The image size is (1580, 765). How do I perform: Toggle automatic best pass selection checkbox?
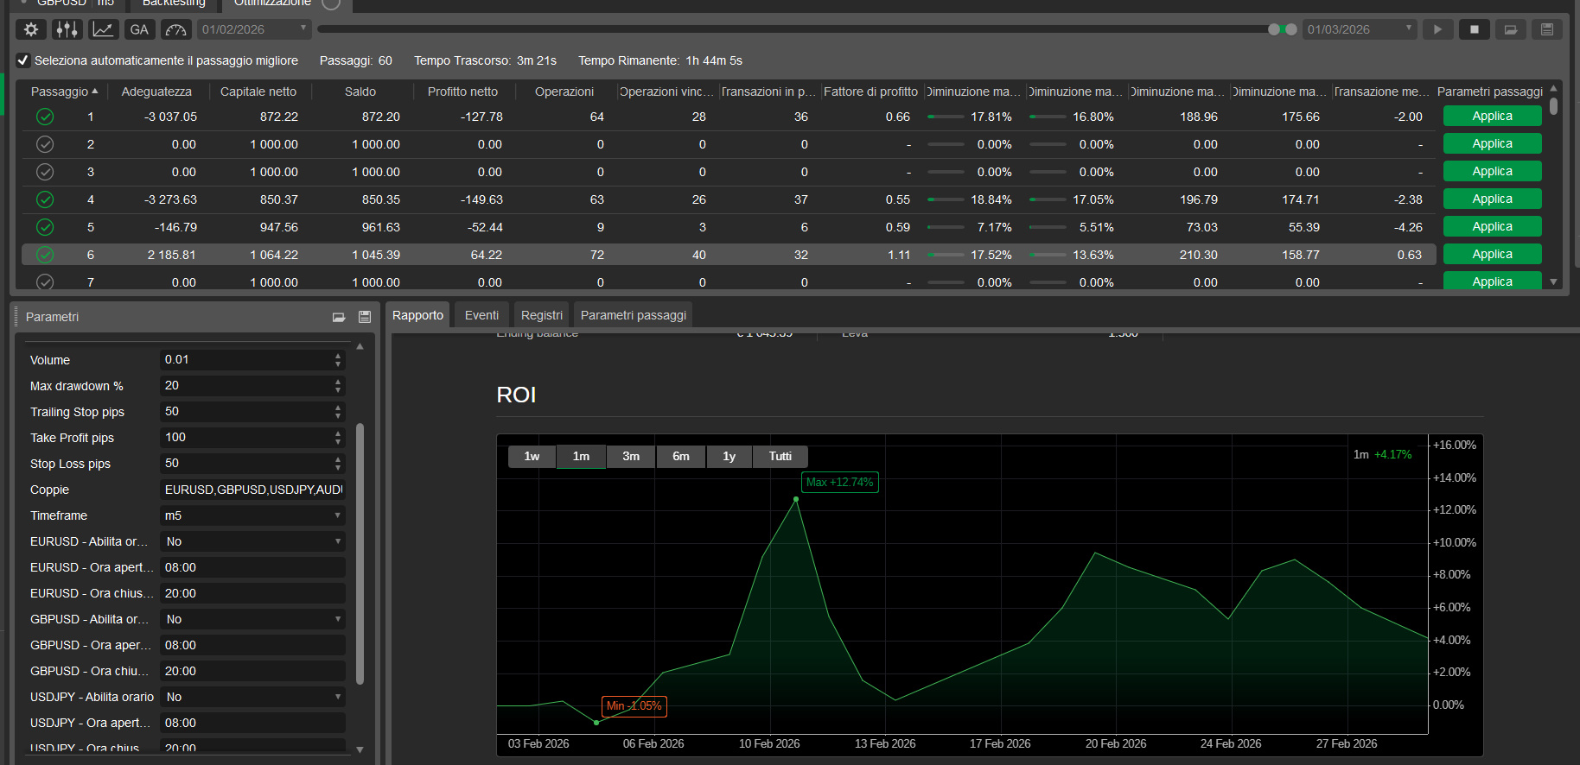(23, 60)
